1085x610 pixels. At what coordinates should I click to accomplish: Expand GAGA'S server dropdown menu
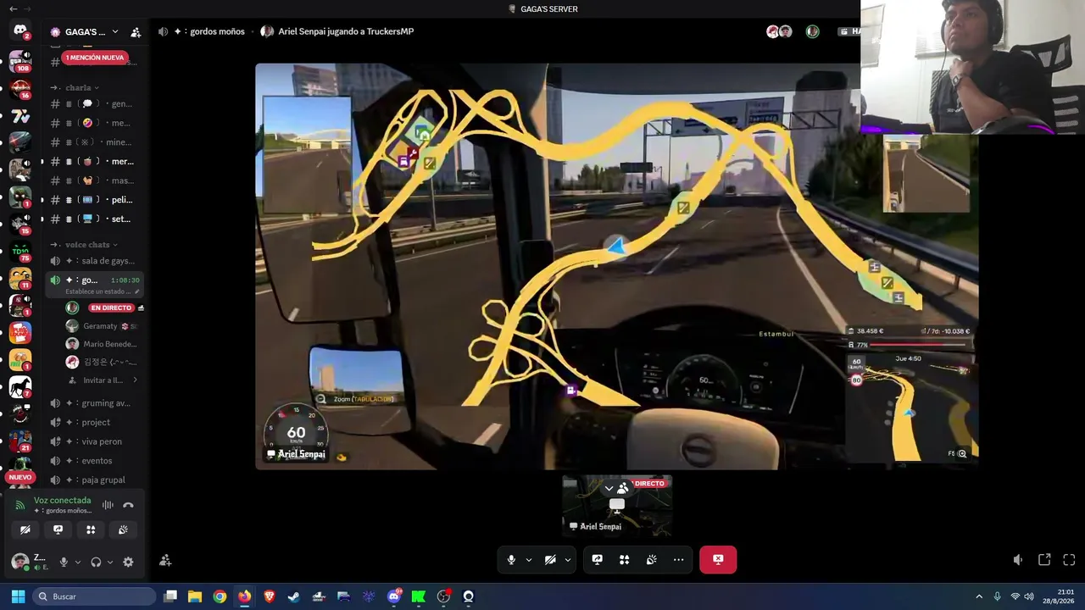tap(115, 32)
